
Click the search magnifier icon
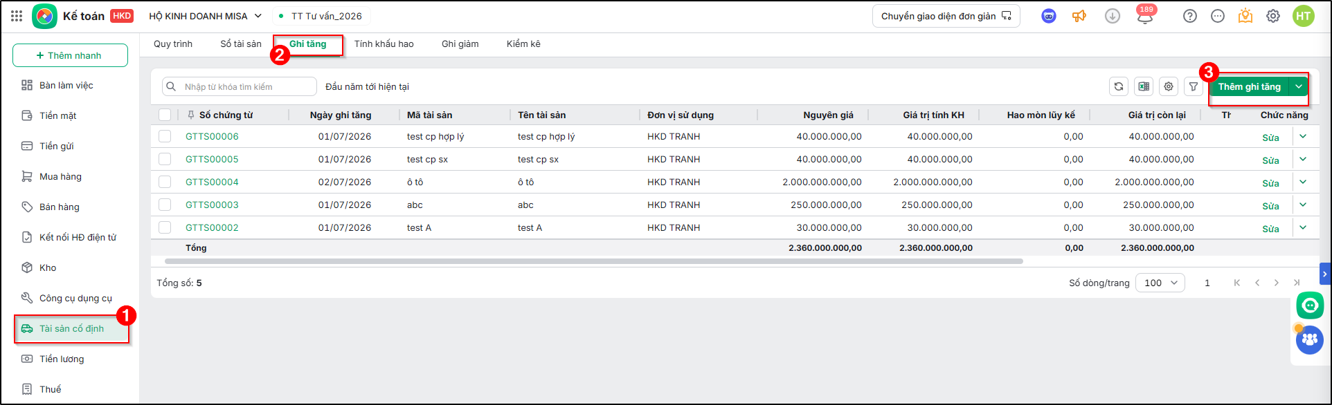point(171,86)
